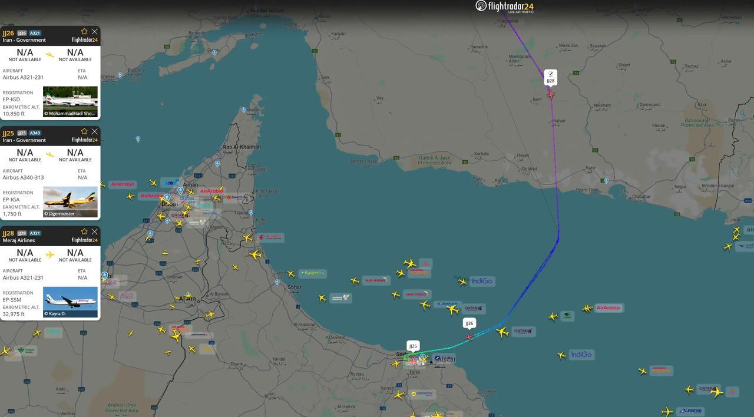Click the JJ26 callout label on the map

coord(469,323)
